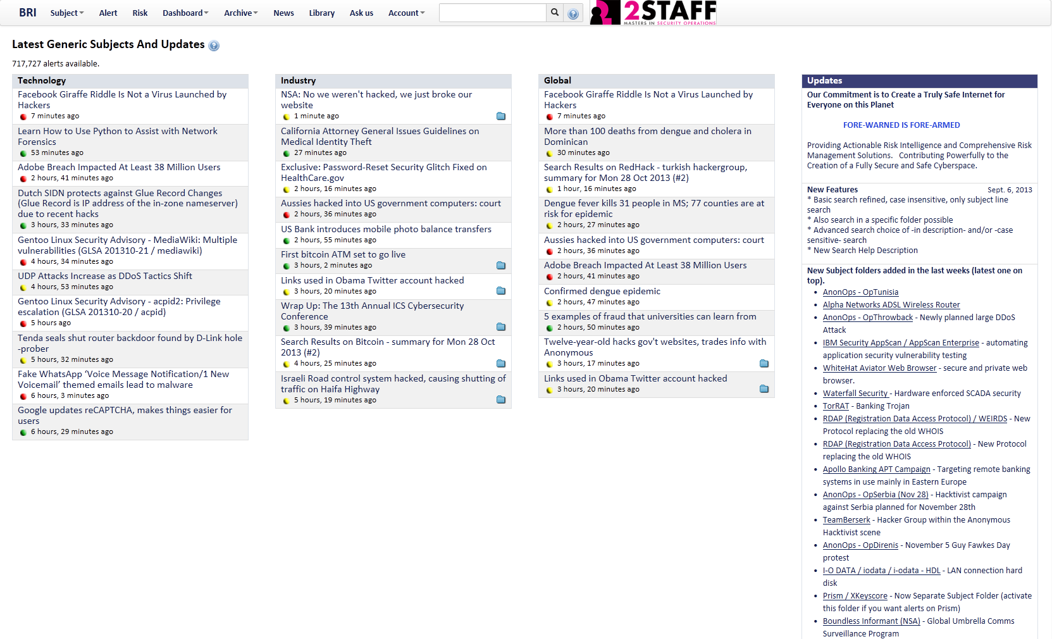Viewport: 1052px width, 639px height.
Task: Open Waterfall Security link
Action: point(855,394)
